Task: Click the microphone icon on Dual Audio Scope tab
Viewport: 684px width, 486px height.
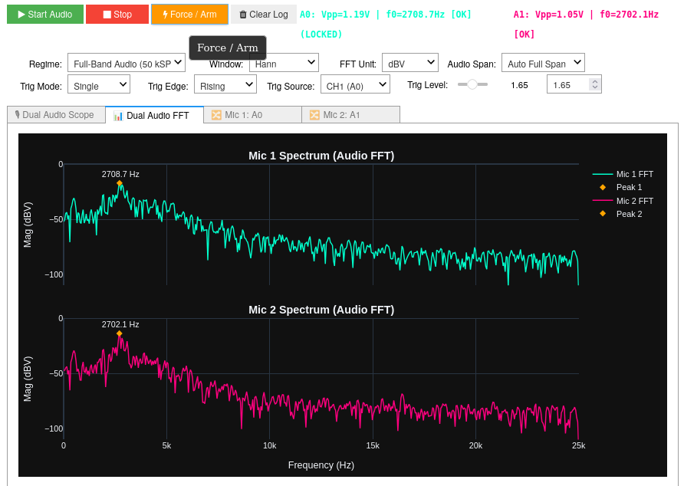Action: pos(18,115)
